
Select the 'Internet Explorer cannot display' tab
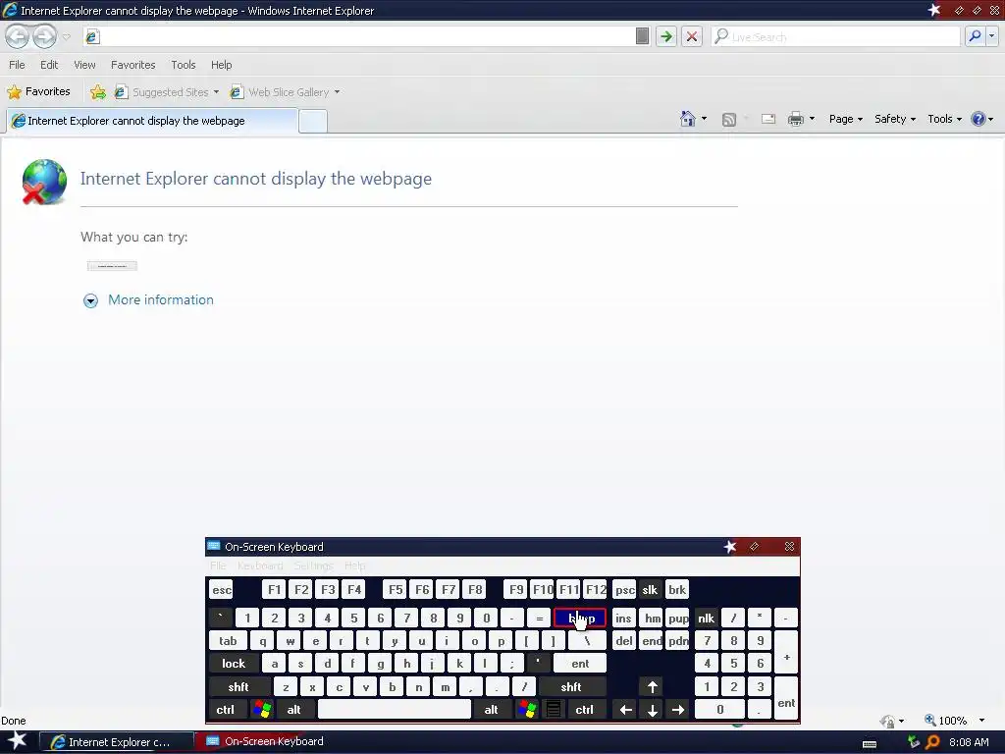pyautogui.click(x=152, y=121)
